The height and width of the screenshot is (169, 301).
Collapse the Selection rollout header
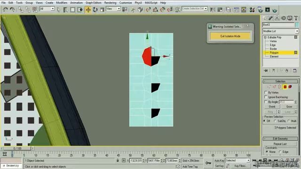pyautogui.click(x=280, y=81)
